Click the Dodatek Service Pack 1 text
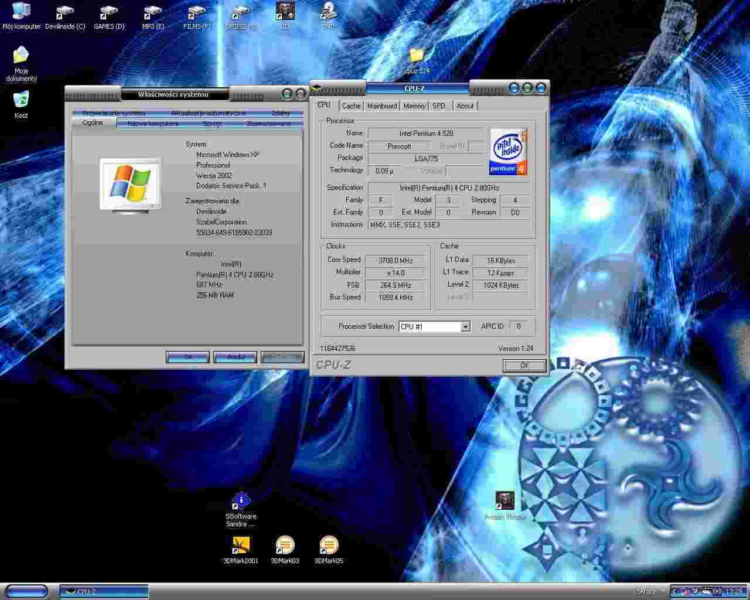 pyautogui.click(x=231, y=186)
